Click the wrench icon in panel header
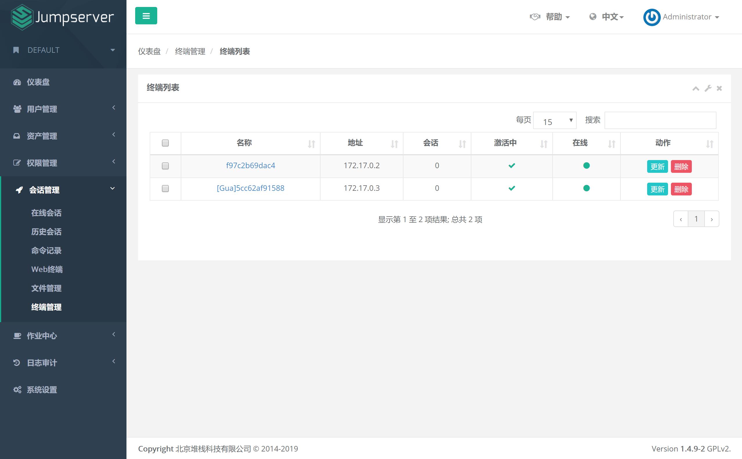Image resolution: width=742 pixels, height=459 pixels. 708,88
